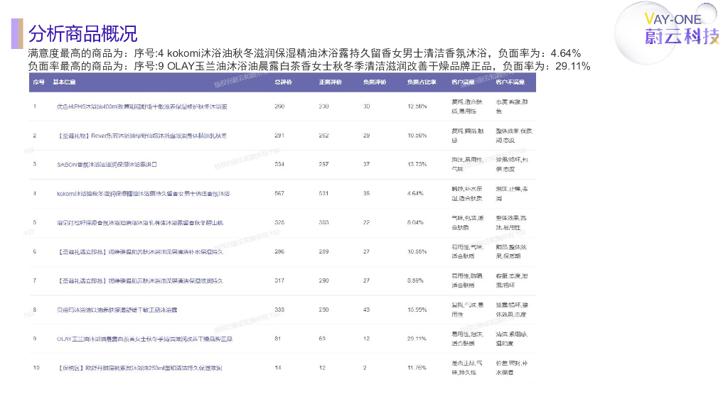The width and height of the screenshot is (728, 409).
Task: Click the 客户不满意 column header
Action: pos(510,82)
